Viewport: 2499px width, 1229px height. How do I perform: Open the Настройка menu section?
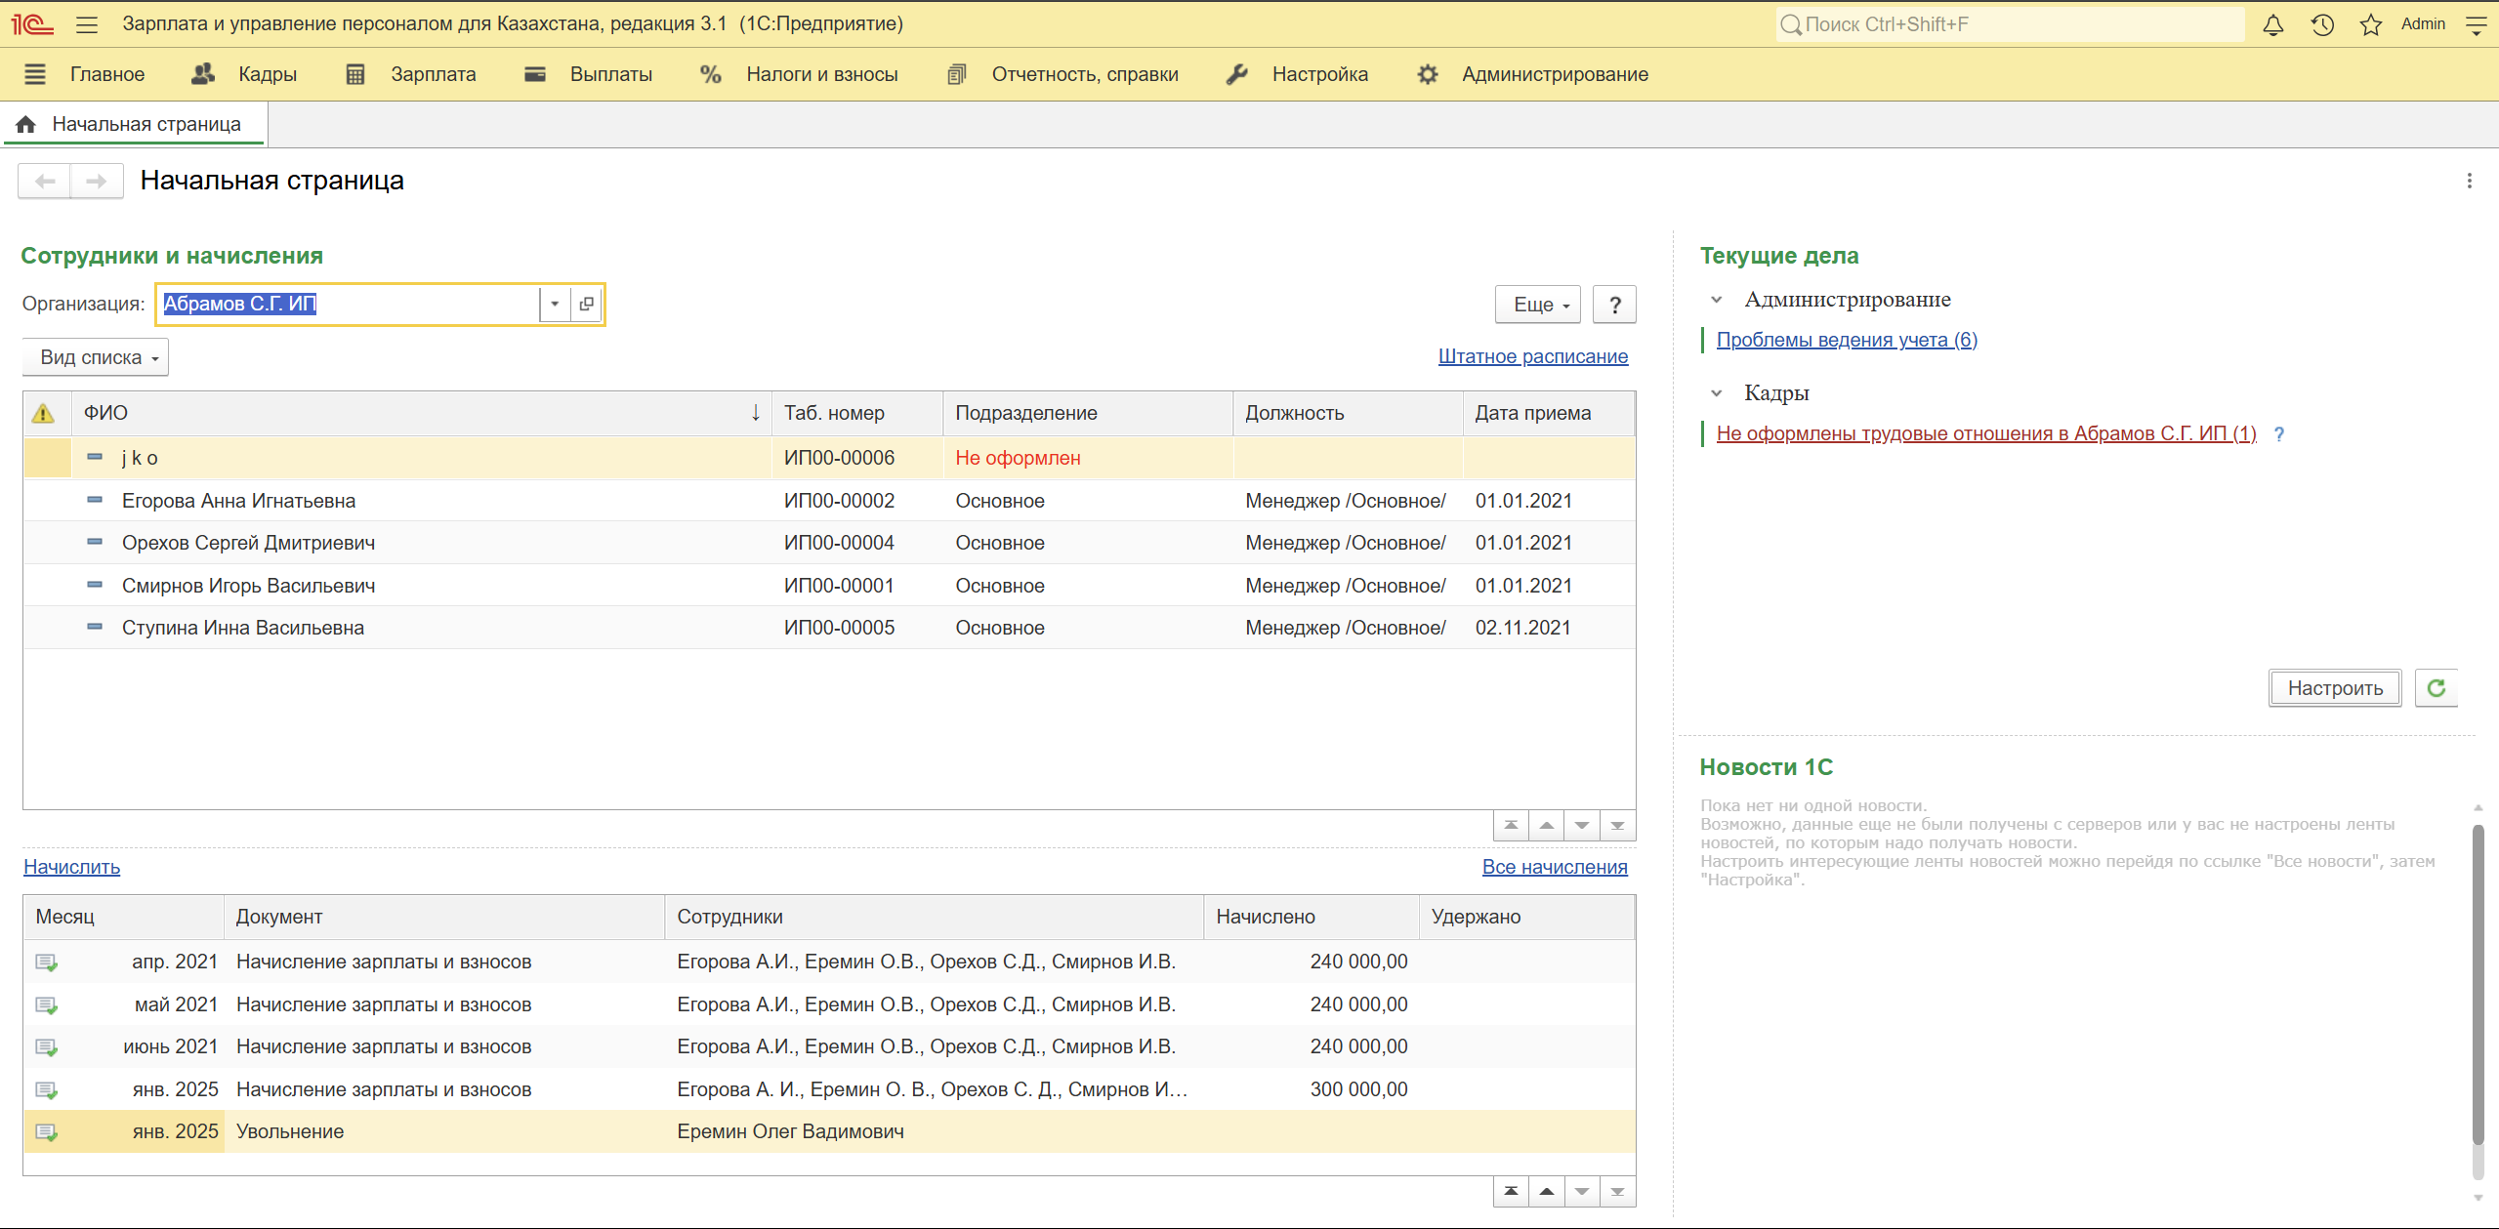point(1298,74)
